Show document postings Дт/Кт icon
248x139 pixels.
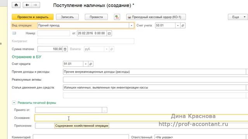117,17
